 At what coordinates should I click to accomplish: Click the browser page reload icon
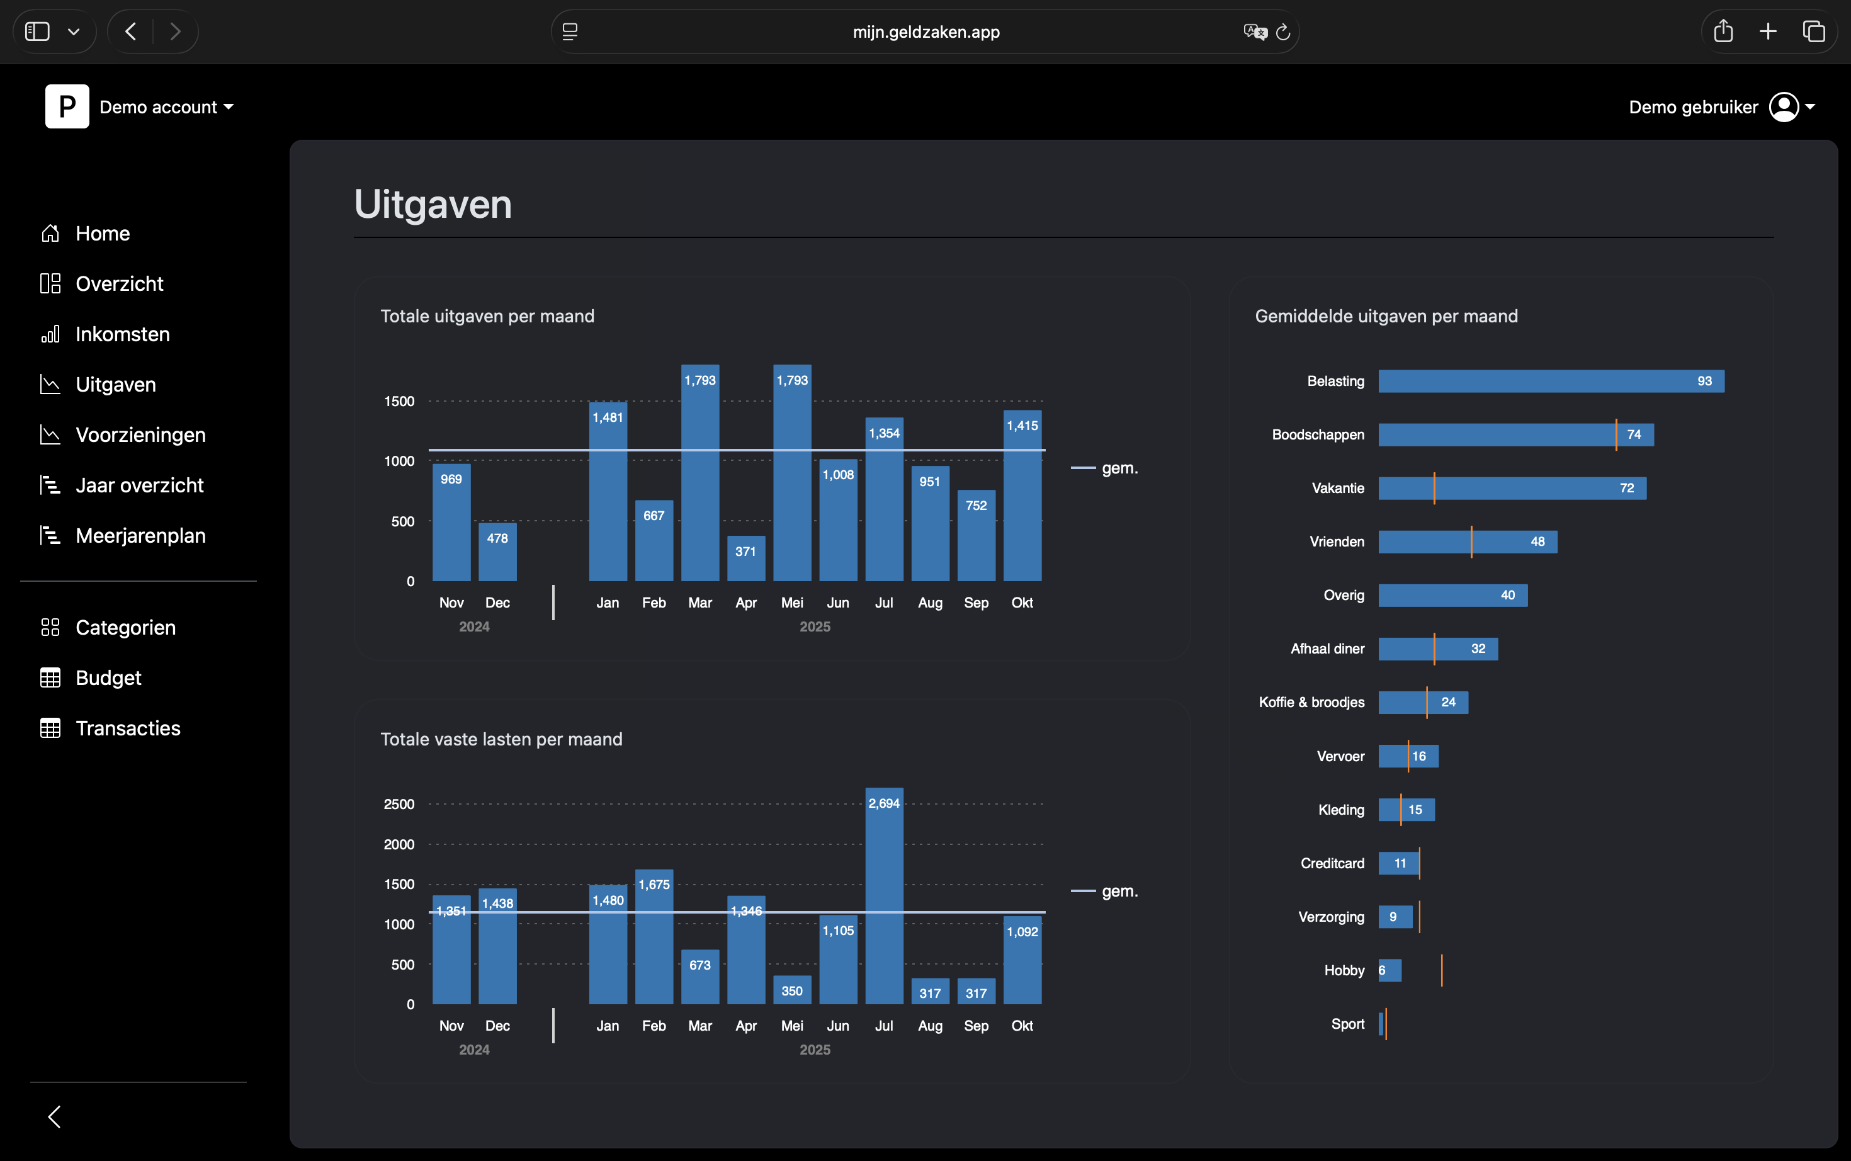(1283, 32)
